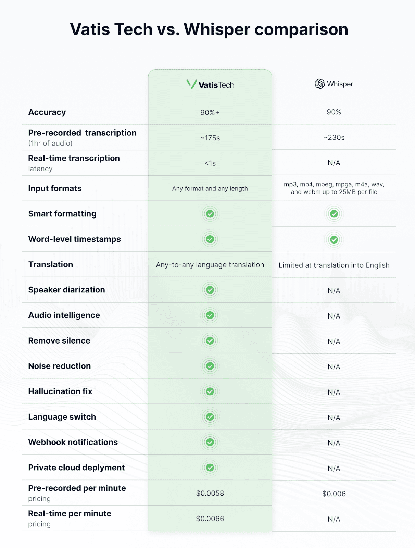
Task: Select the page title heading text
Action: [209, 29]
